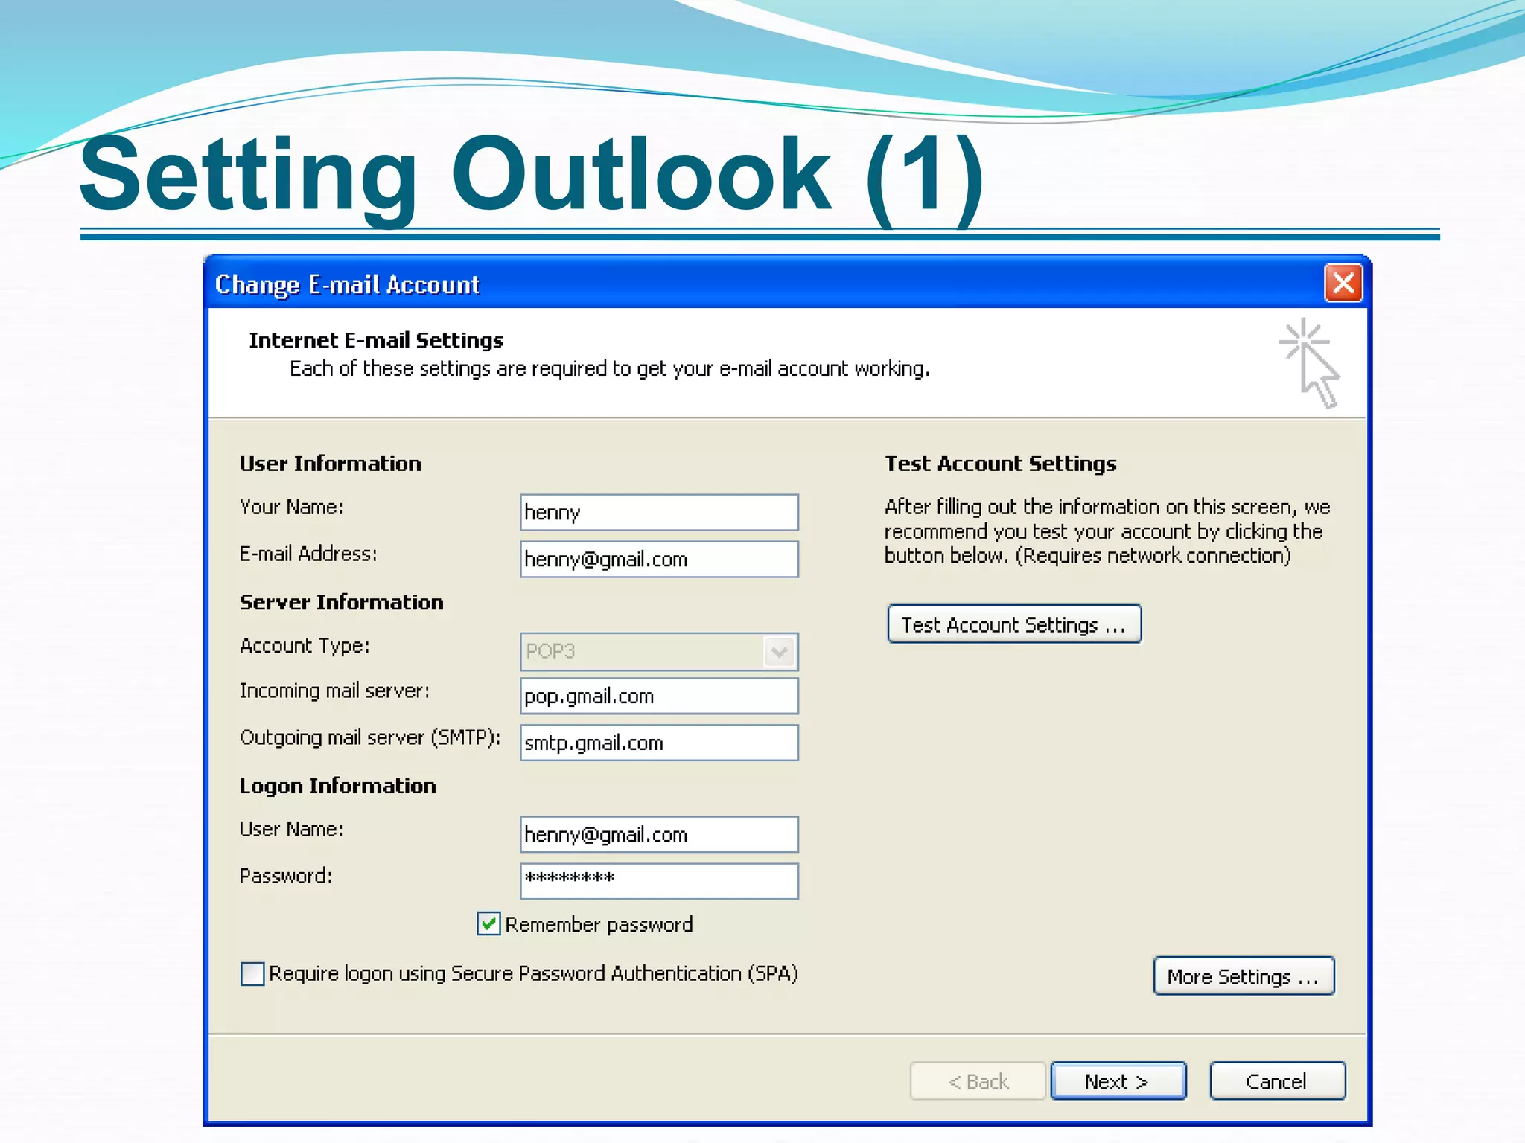Click the Account Type label
Viewport: 1525px width, 1143px height.
tap(305, 646)
